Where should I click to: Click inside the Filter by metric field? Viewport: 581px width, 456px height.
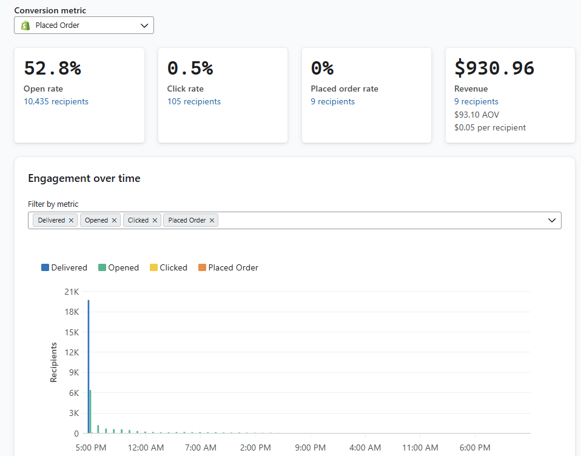pyautogui.click(x=295, y=220)
